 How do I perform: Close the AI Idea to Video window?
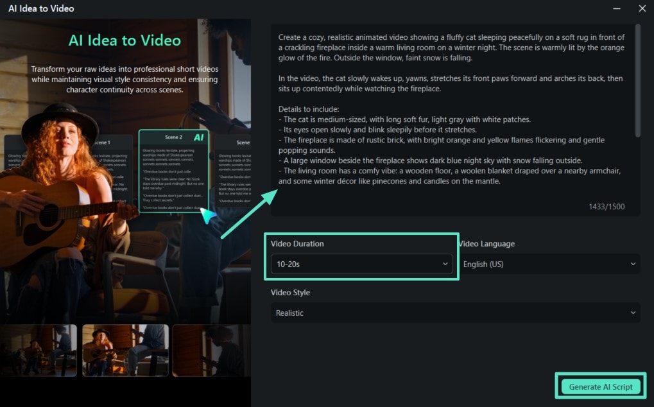coord(642,8)
